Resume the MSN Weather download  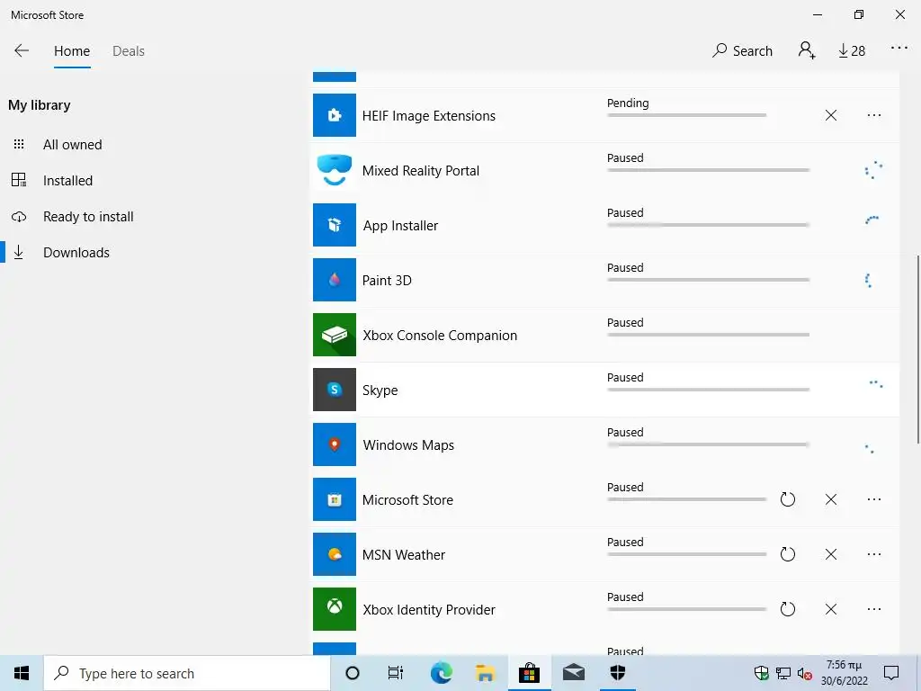click(788, 554)
